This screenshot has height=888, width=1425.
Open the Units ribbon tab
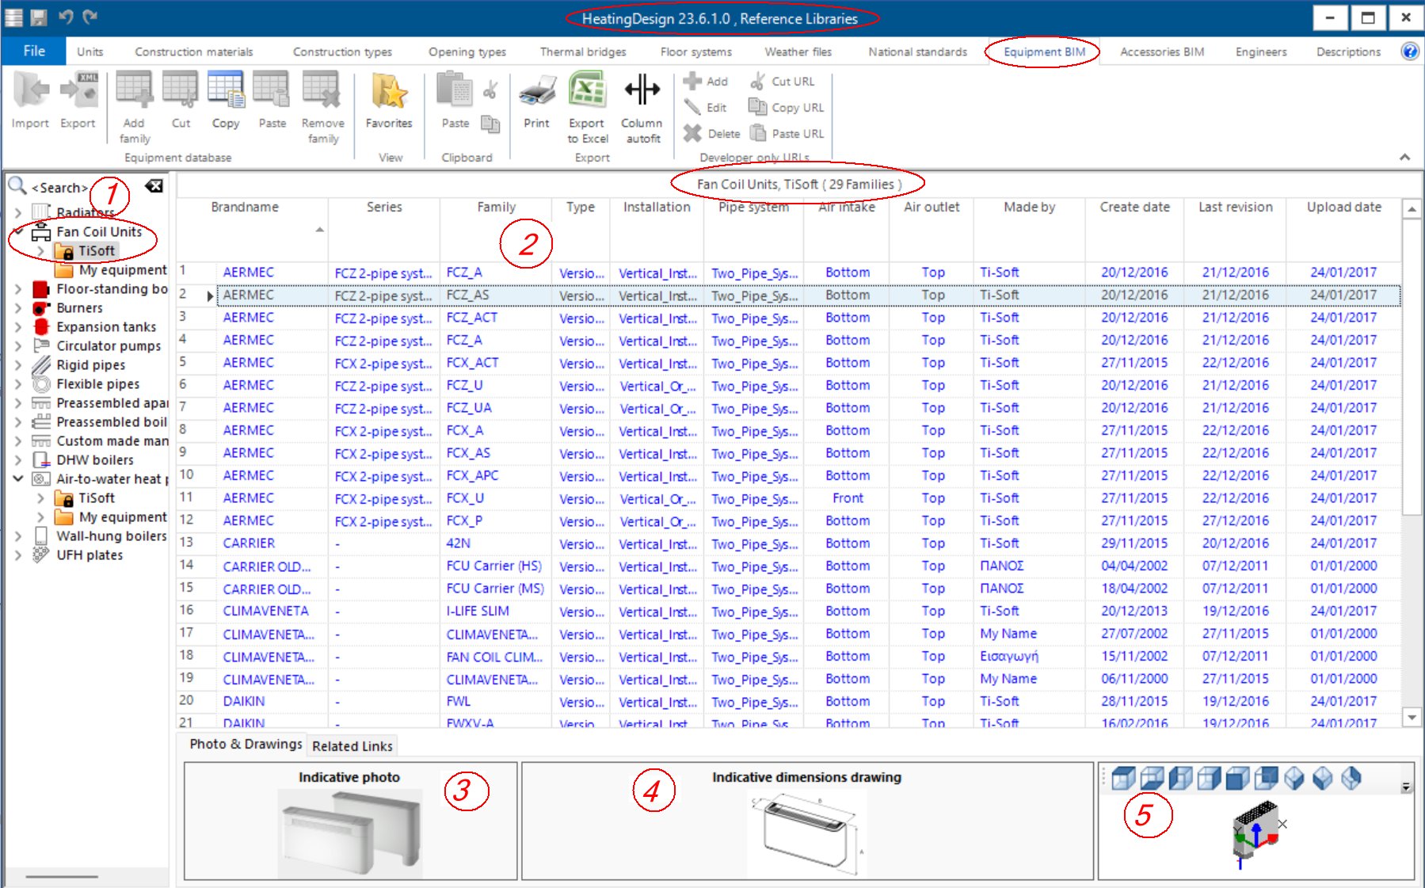[x=90, y=51]
